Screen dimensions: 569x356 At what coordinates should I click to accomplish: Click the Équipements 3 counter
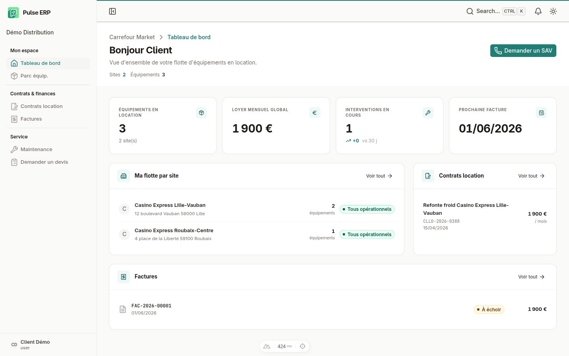pyautogui.click(x=148, y=75)
